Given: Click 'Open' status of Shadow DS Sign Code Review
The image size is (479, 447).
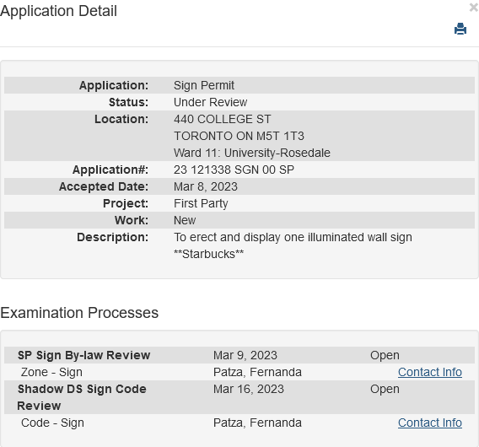Looking at the screenshot, I should coord(385,390).
